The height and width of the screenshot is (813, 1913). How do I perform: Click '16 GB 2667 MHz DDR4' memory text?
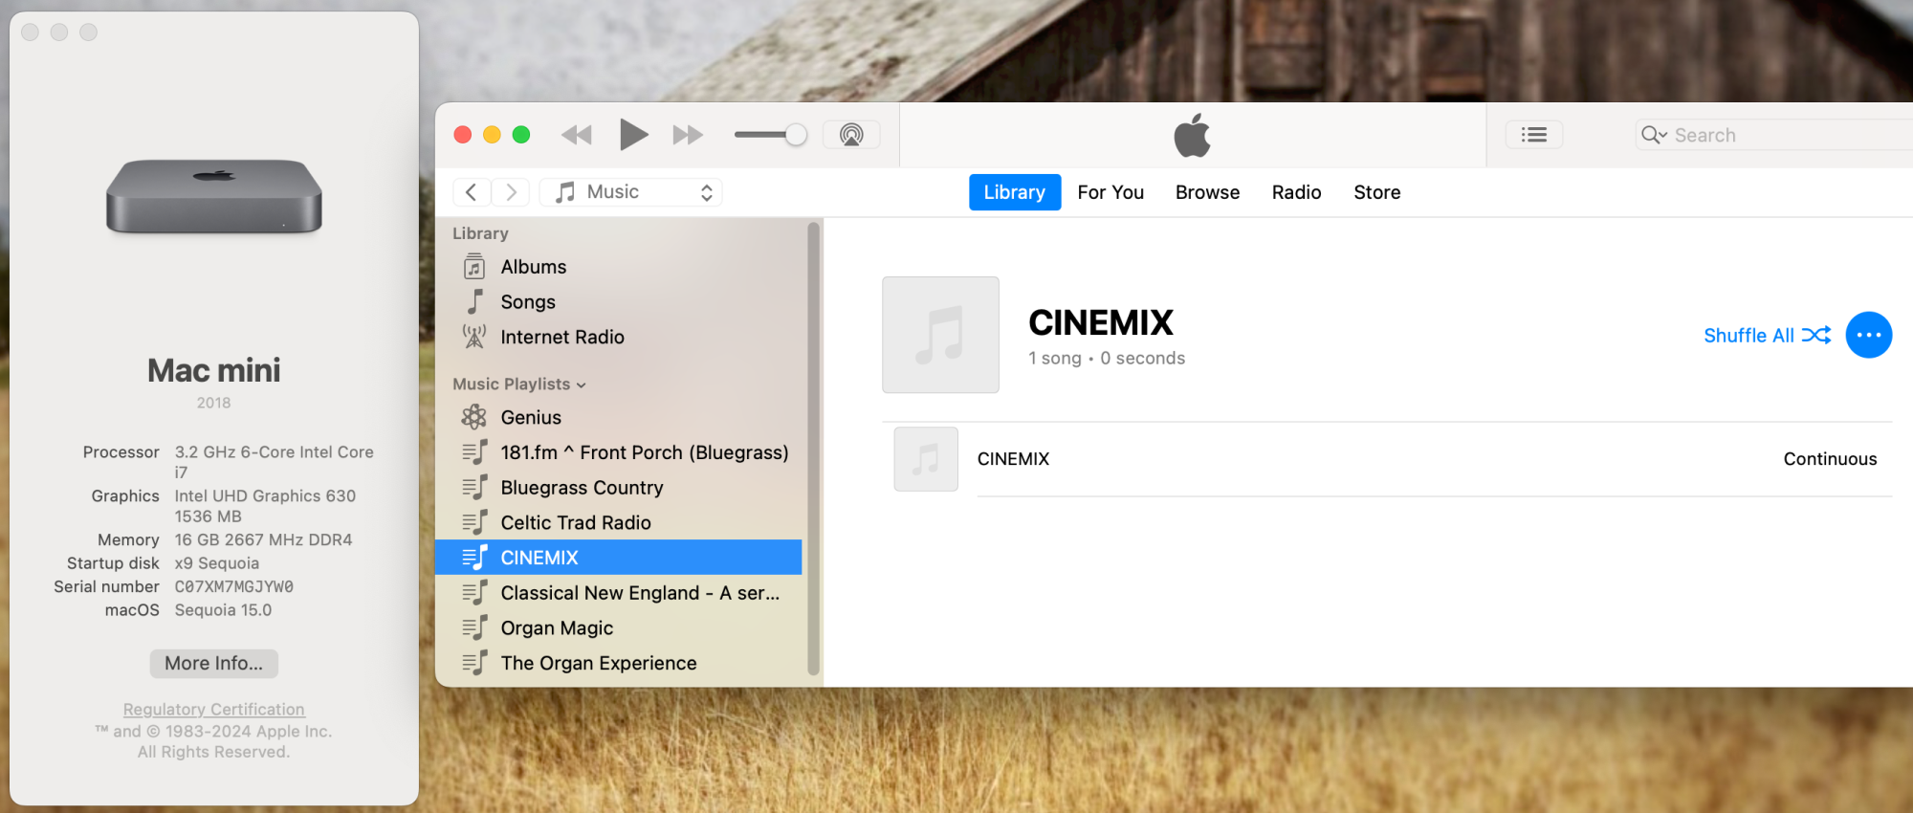pos(263,540)
